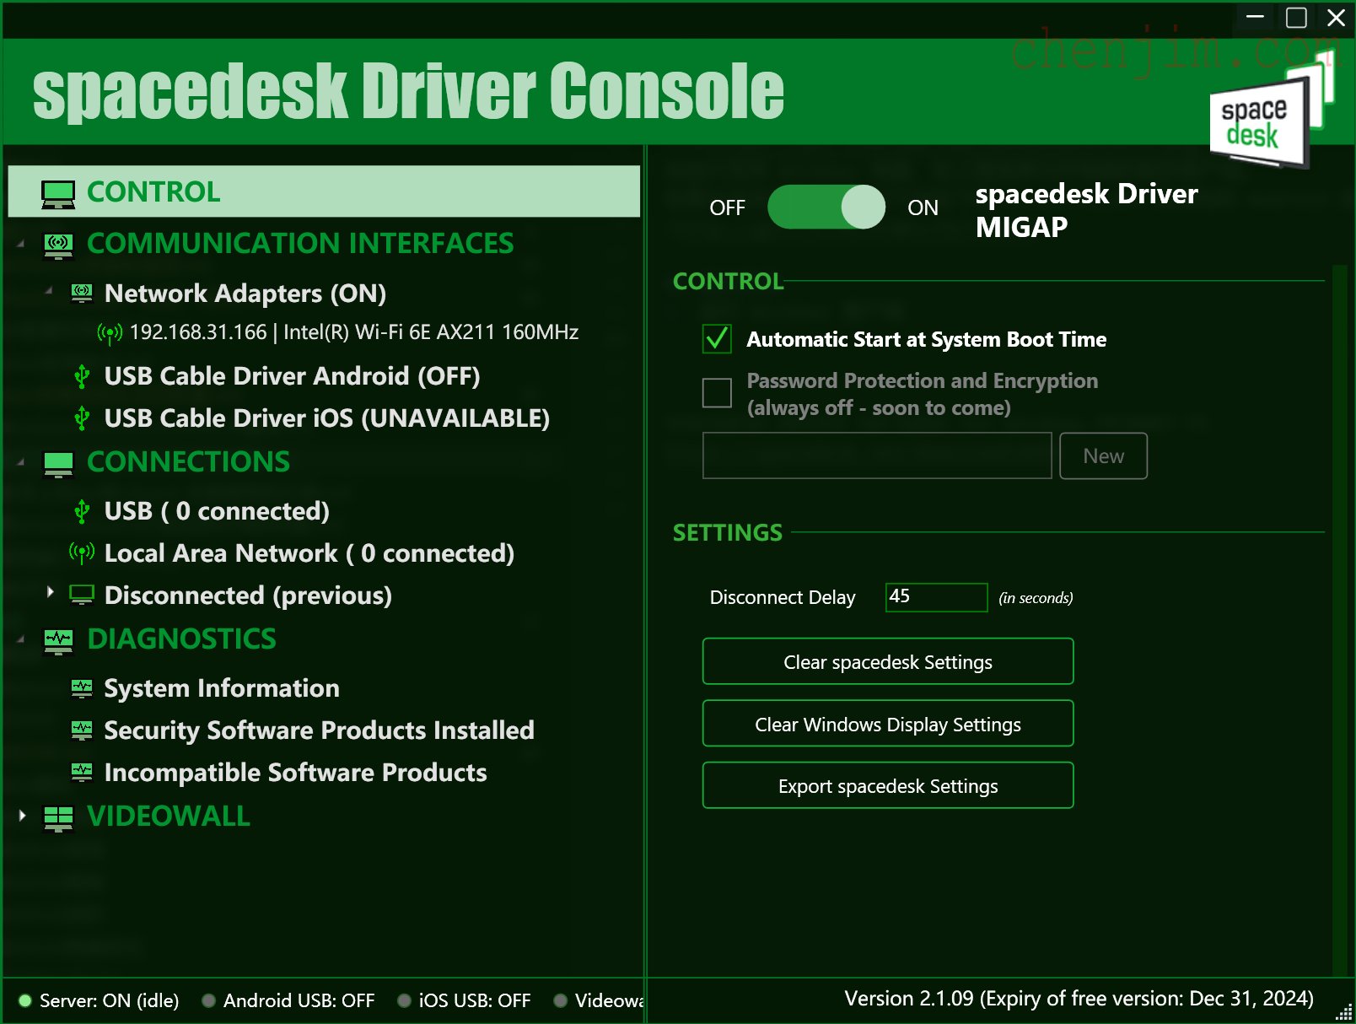The height and width of the screenshot is (1024, 1356).
Task: Click the version and expiry status text
Action: click(1079, 1000)
